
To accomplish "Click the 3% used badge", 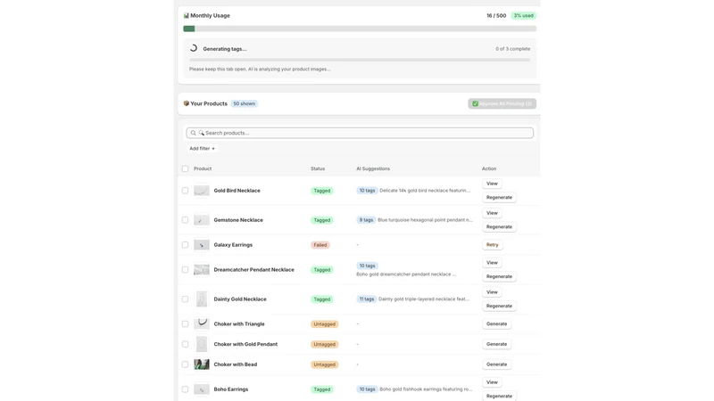I will click(523, 15).
